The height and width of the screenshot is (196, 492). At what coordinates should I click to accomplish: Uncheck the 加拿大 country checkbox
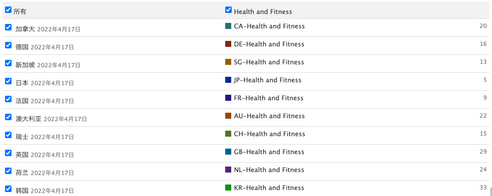tap(9, 27)
